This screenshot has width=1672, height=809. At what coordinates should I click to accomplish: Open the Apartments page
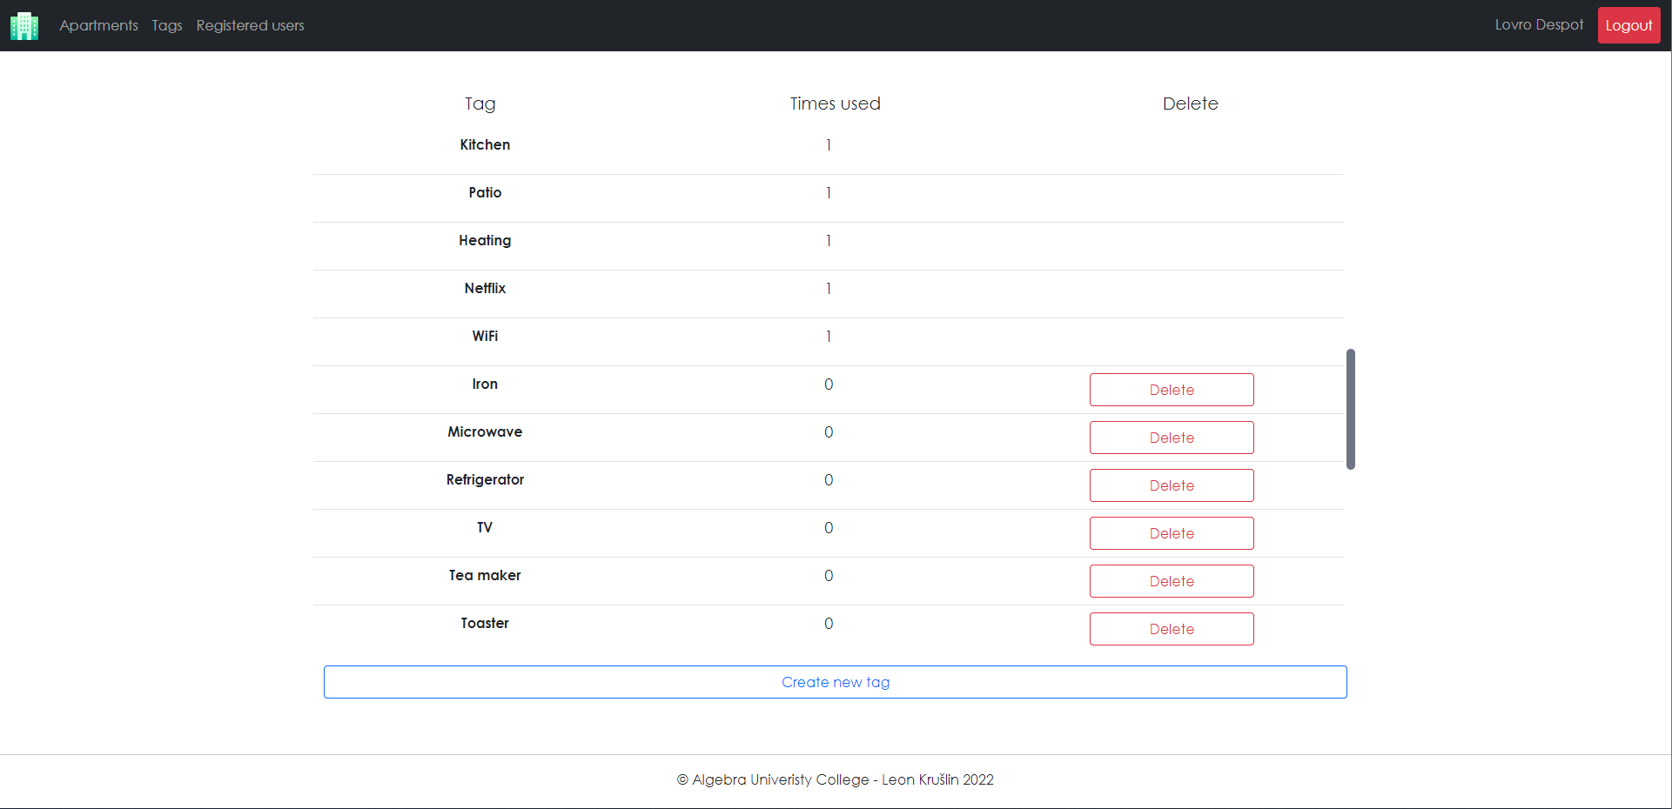[98, 25]
